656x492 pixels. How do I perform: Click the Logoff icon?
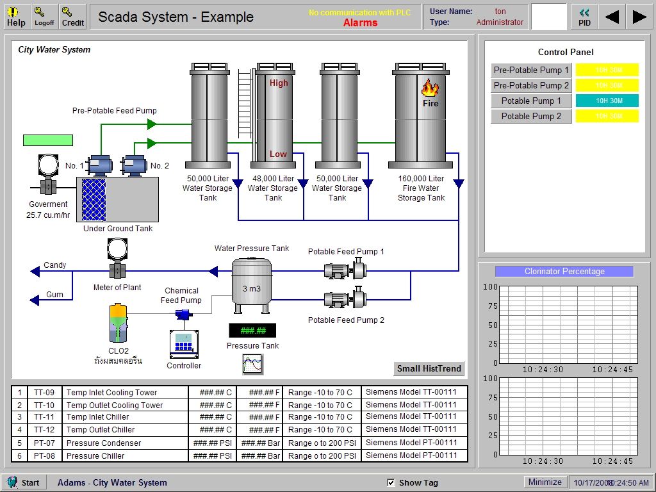[44, 15]
